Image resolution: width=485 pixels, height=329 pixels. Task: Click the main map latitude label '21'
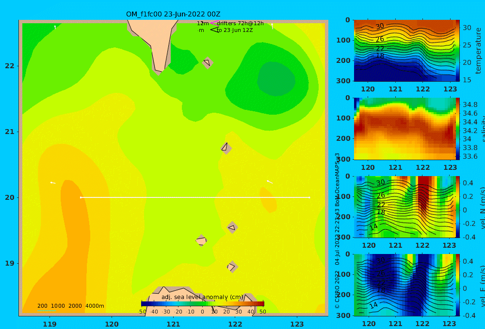click(10, 132)
